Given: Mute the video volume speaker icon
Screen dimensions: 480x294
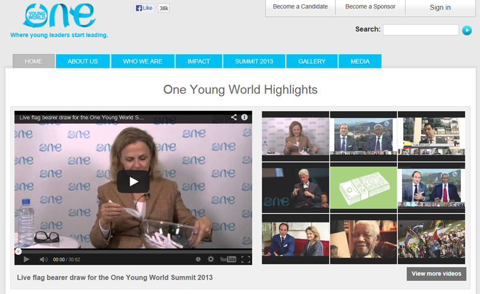Looking at the screenshot, I should (x=43, y=259).
